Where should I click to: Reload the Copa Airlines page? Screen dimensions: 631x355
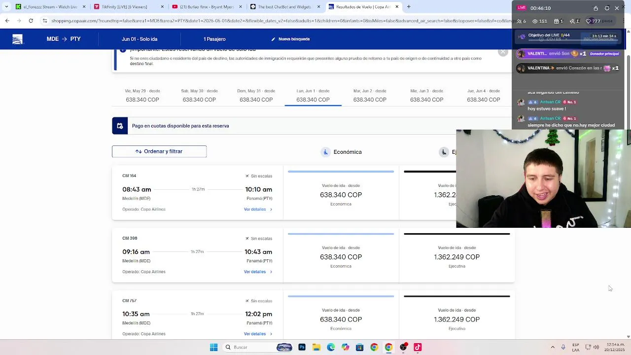point(31,21)
